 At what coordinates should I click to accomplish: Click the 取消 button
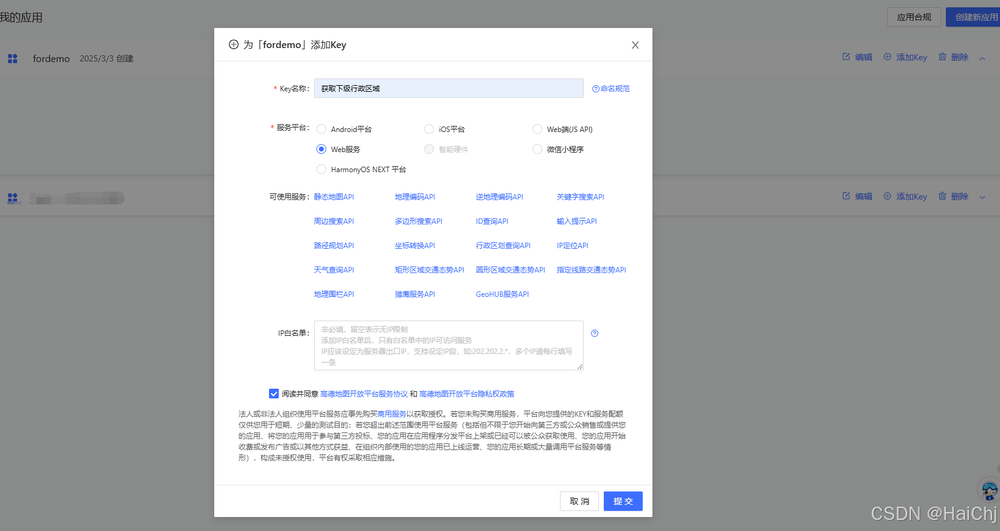(579, 501)
